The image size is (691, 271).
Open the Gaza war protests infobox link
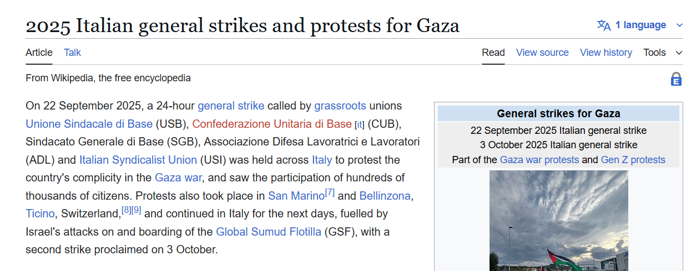point(539,160)
